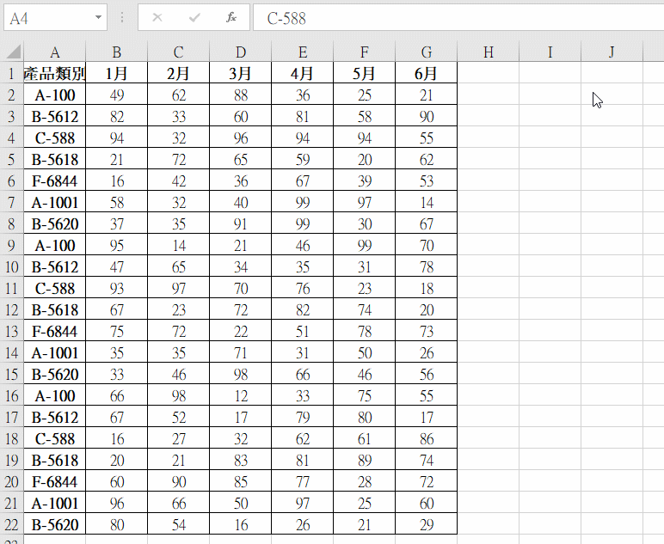
Task: Click cell A3 containing B-5612
Action: tap(55, 116)
